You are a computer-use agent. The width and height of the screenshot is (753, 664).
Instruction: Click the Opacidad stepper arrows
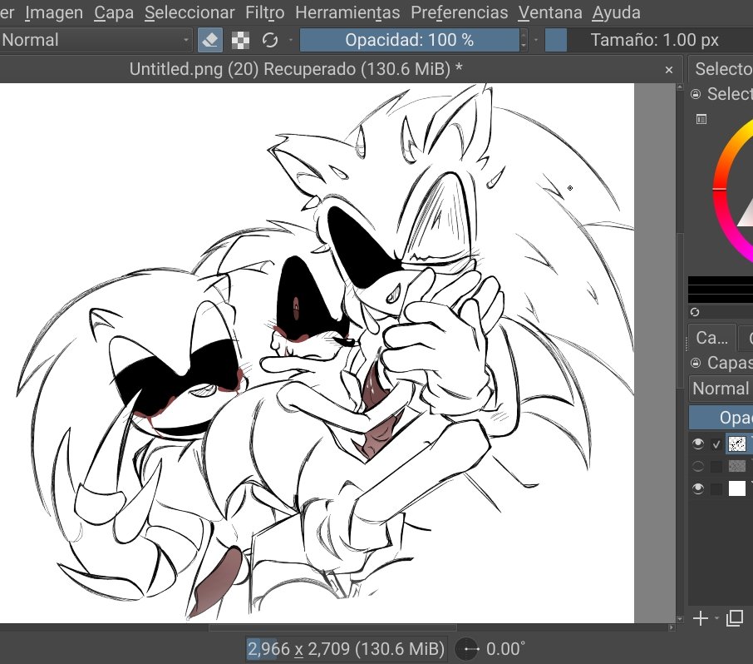tap(524, 40)
